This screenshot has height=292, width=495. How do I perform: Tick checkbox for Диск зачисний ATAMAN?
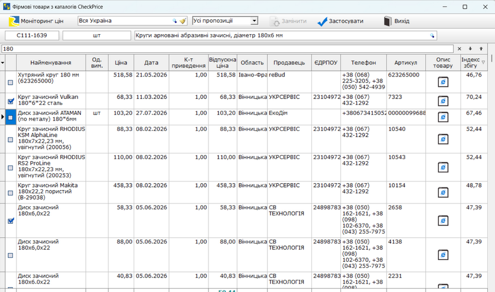(x=10, y=117)
